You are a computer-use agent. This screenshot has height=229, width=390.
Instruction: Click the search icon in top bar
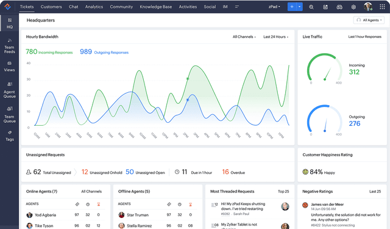pyautogui.click(x=311, y=7)
